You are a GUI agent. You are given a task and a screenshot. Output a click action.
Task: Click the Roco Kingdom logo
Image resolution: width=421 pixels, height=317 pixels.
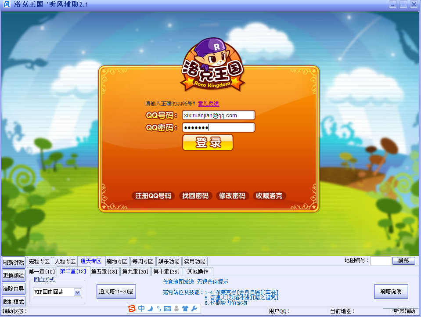212,65
